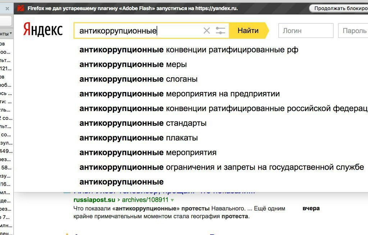Screen dimensions: 368x235
Task: Select suggestion антикоррупционные слоганы
Action: point(138,79)
